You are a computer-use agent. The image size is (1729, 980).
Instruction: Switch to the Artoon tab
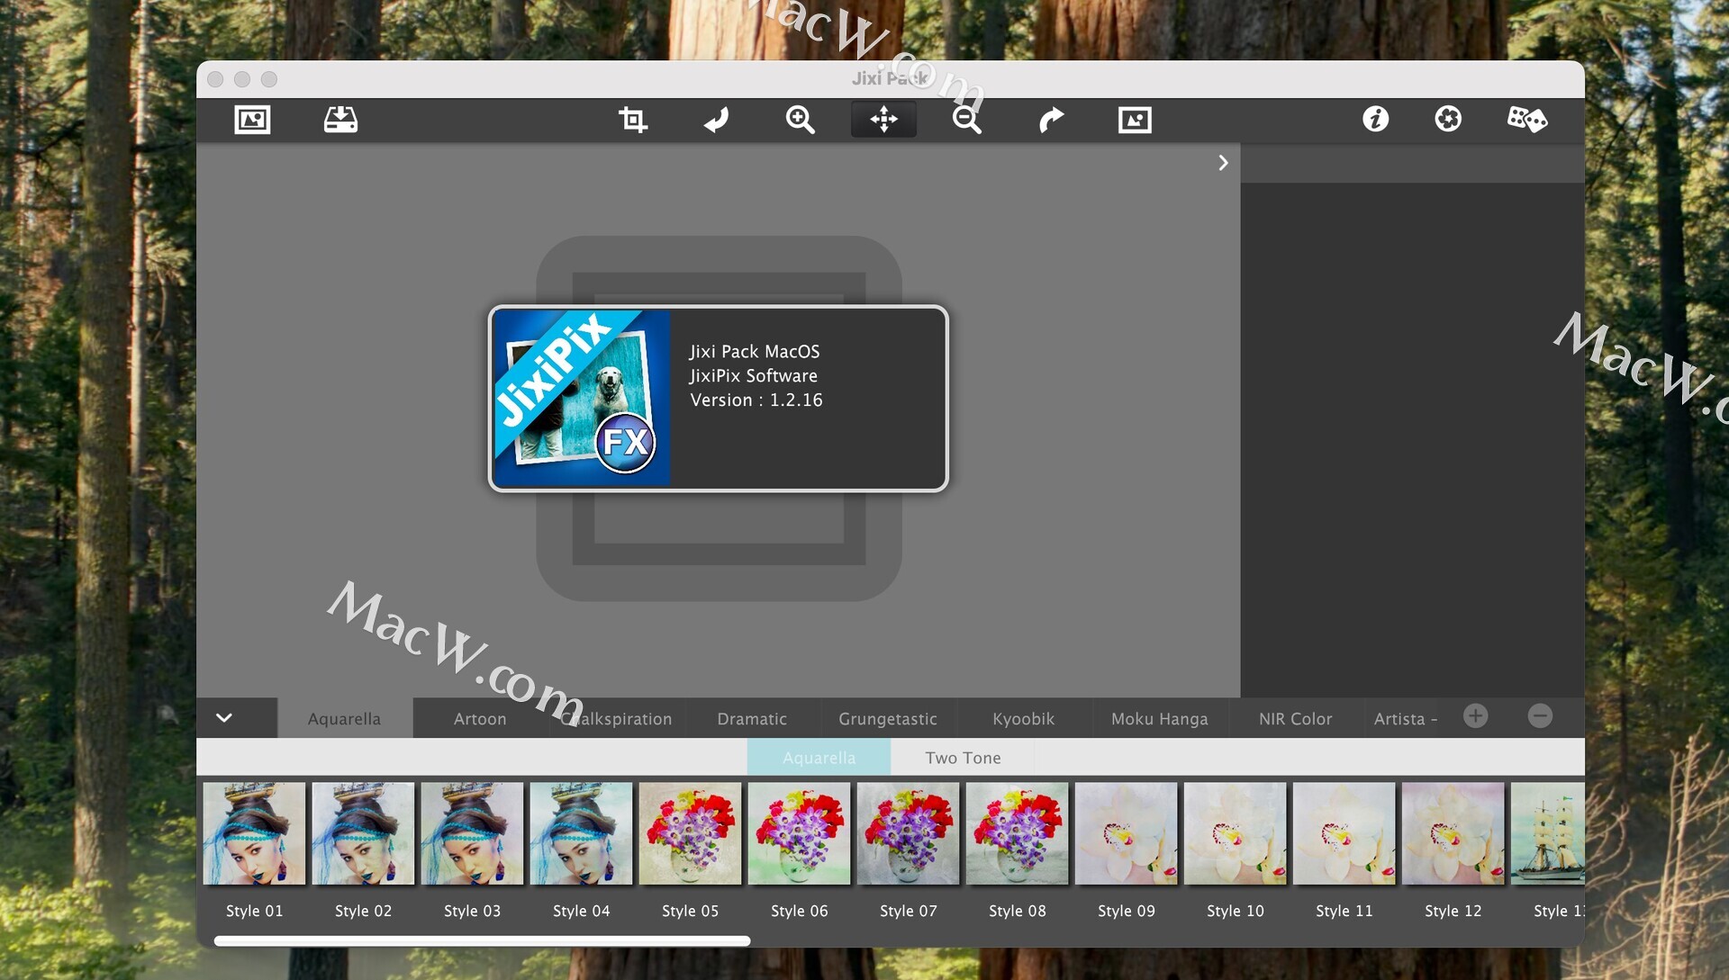click(480, 718)
